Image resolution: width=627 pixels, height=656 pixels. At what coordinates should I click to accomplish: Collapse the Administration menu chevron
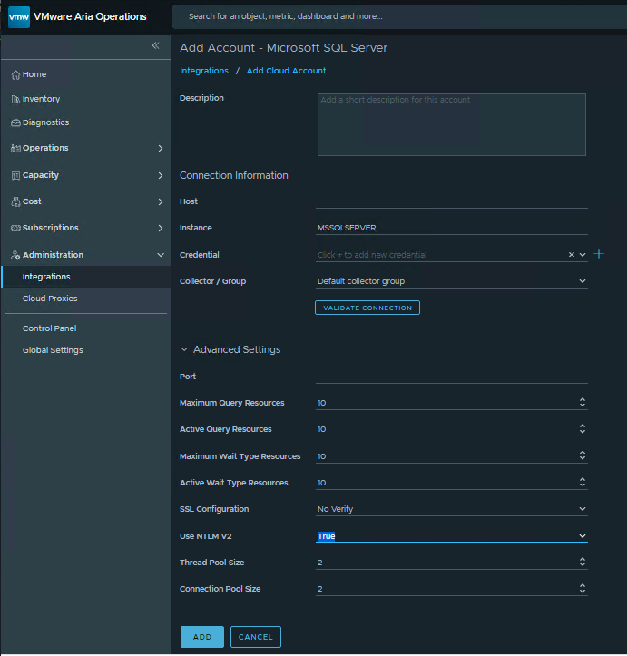tap(161, 255)
